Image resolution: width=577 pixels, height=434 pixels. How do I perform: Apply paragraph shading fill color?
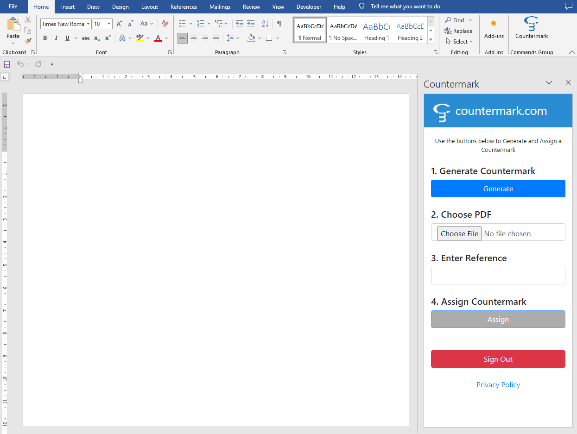[x=251, y=38]
